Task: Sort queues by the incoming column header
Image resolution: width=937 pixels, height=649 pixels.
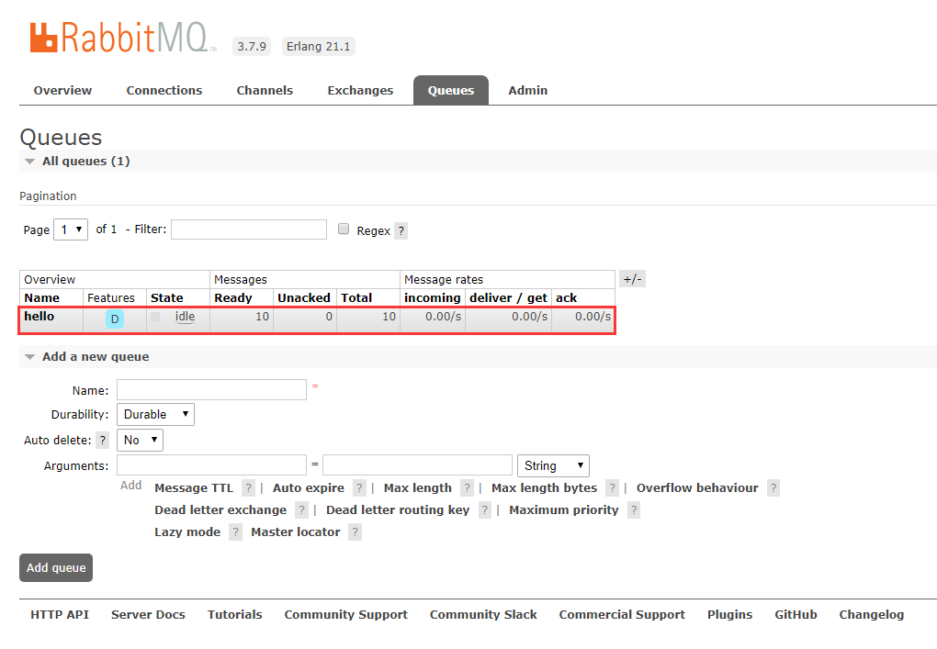Action: click(432, 298)
